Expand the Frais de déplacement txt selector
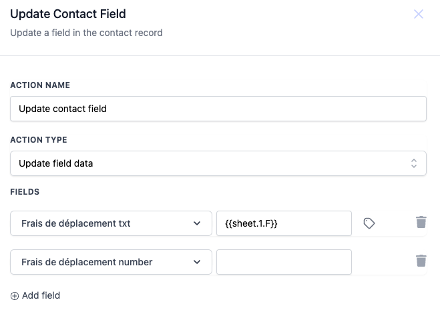This screenshot has height=332, width=440. click(x=111, y=223)
